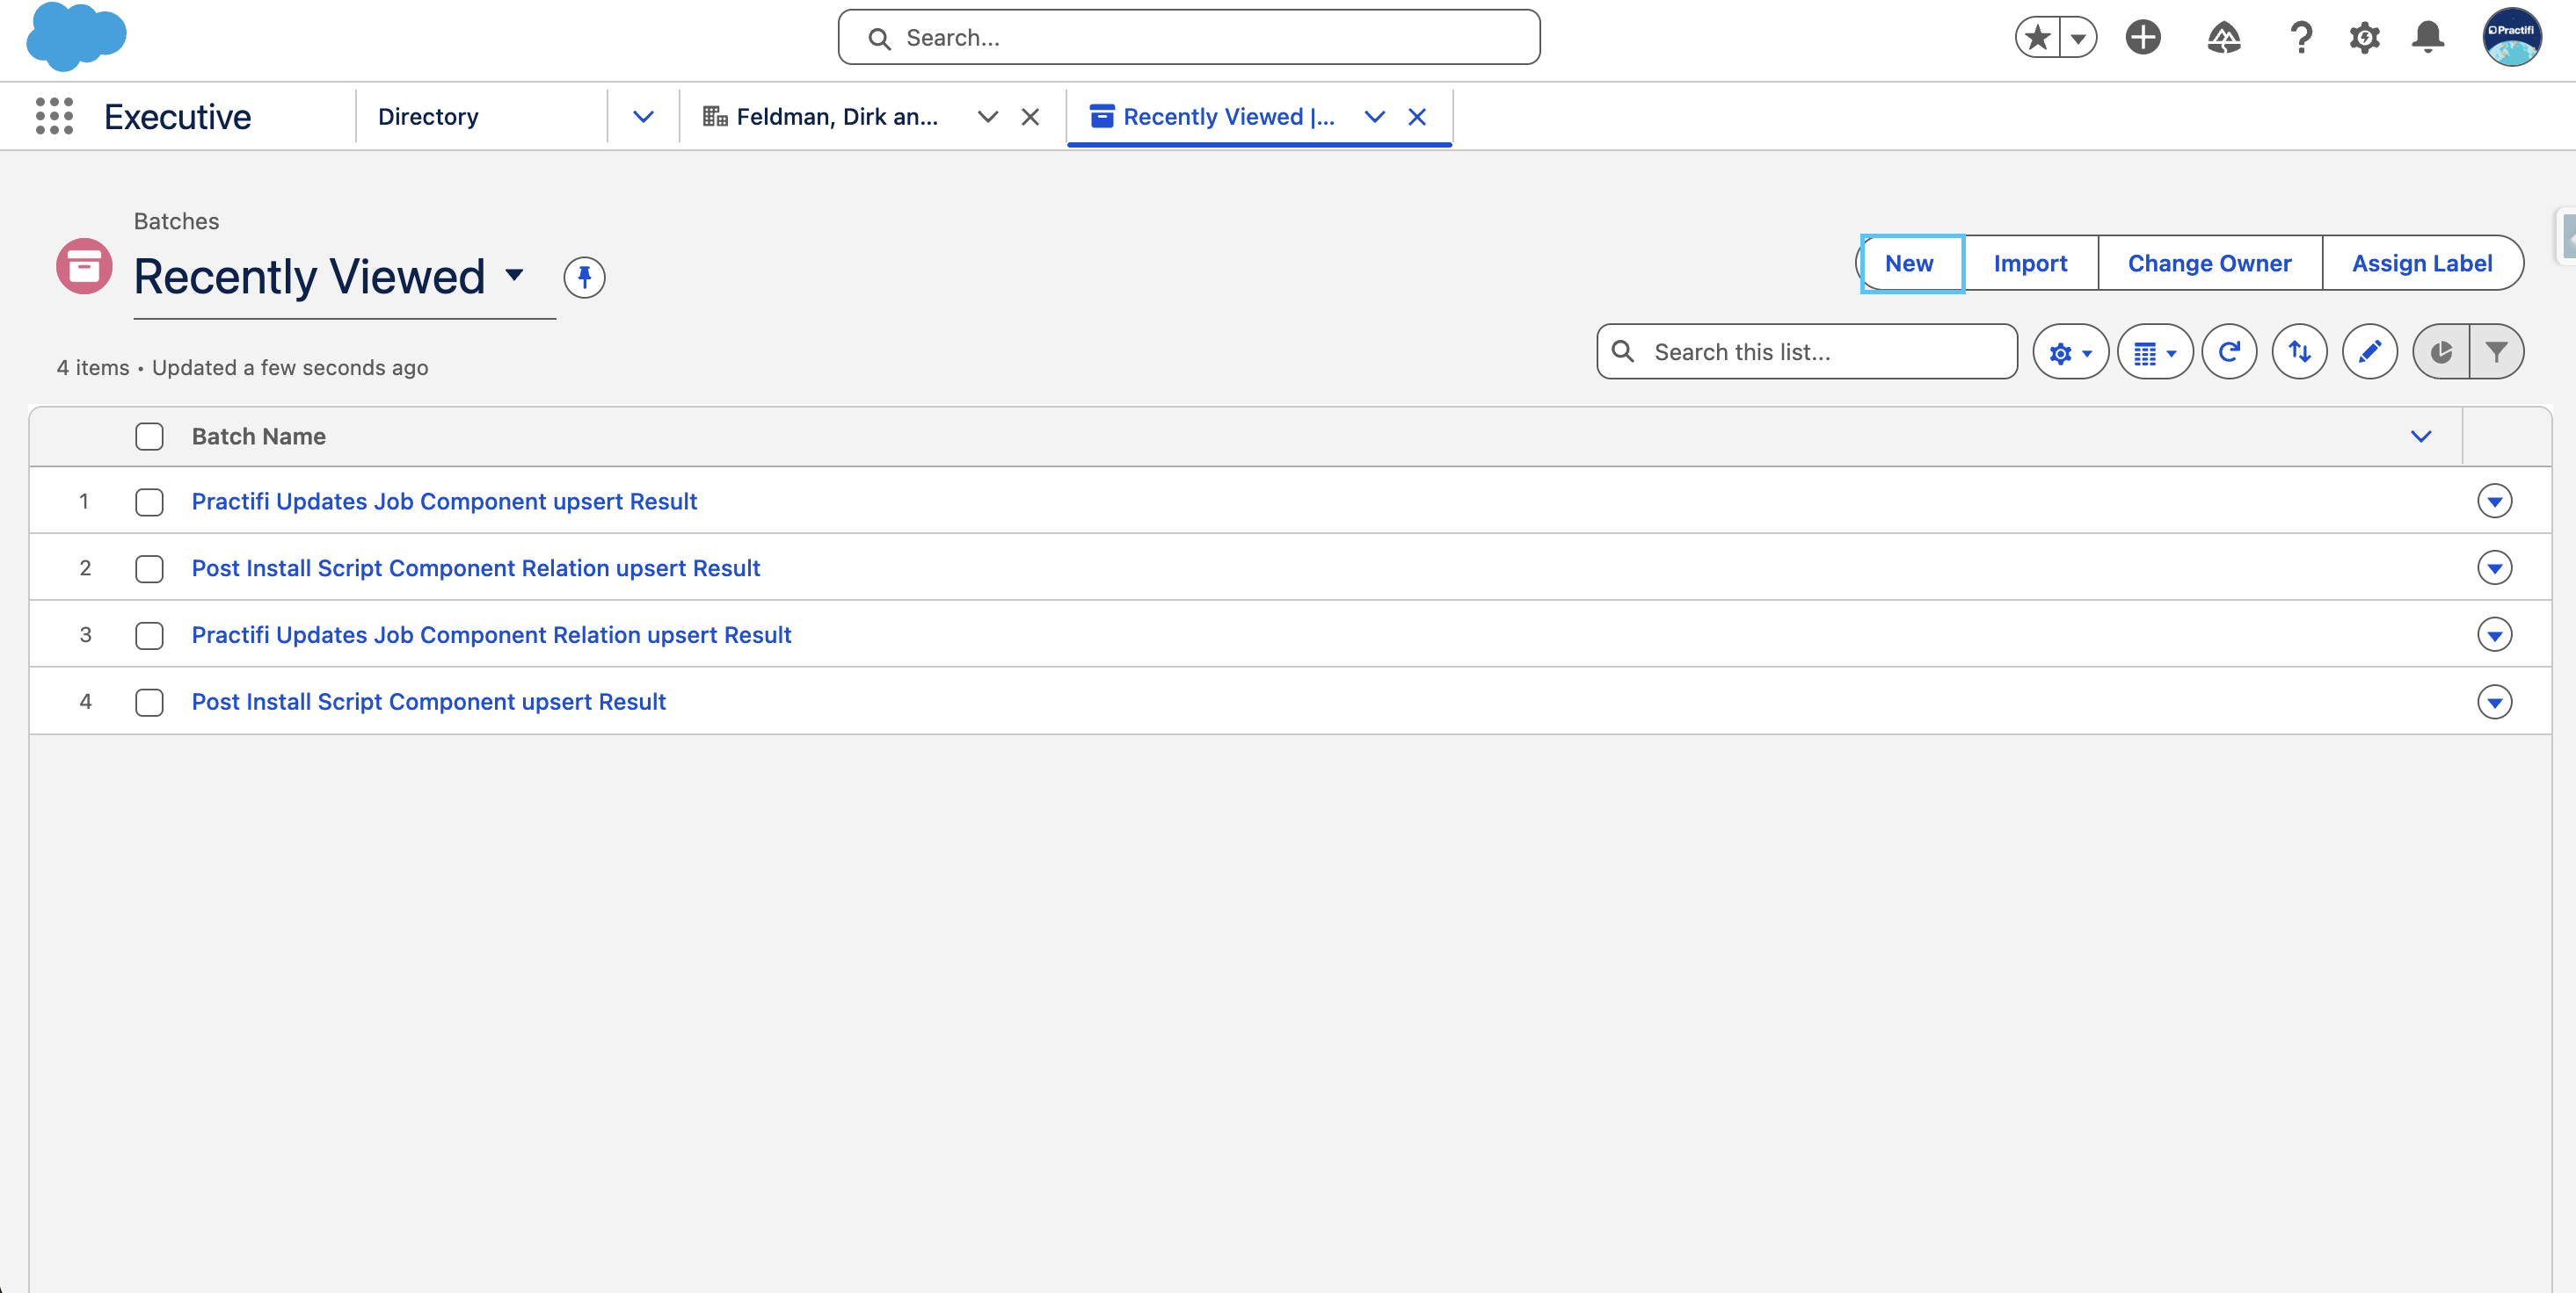
Task: Show actions for Practifi Updates Job Component Relation row
Action: point(2494,634)
